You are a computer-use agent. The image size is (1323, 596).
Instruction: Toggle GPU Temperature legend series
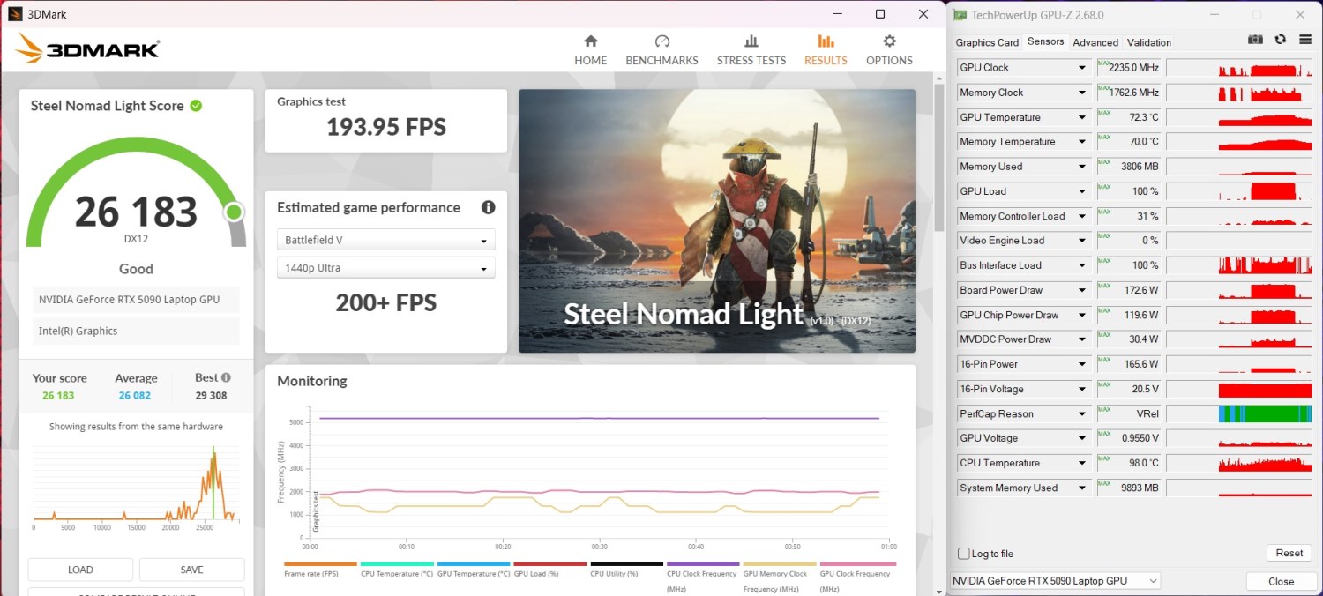pos(474,570)
